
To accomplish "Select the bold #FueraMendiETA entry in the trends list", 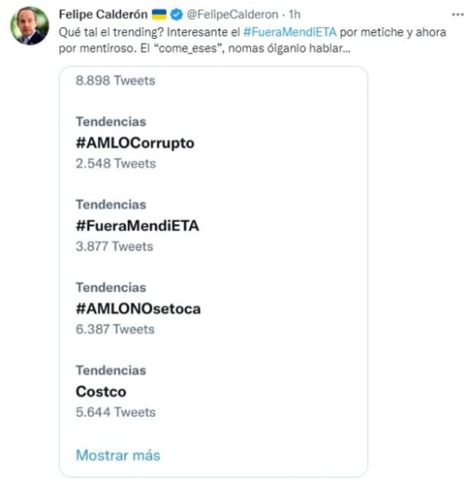I will [x=137, y=225].
